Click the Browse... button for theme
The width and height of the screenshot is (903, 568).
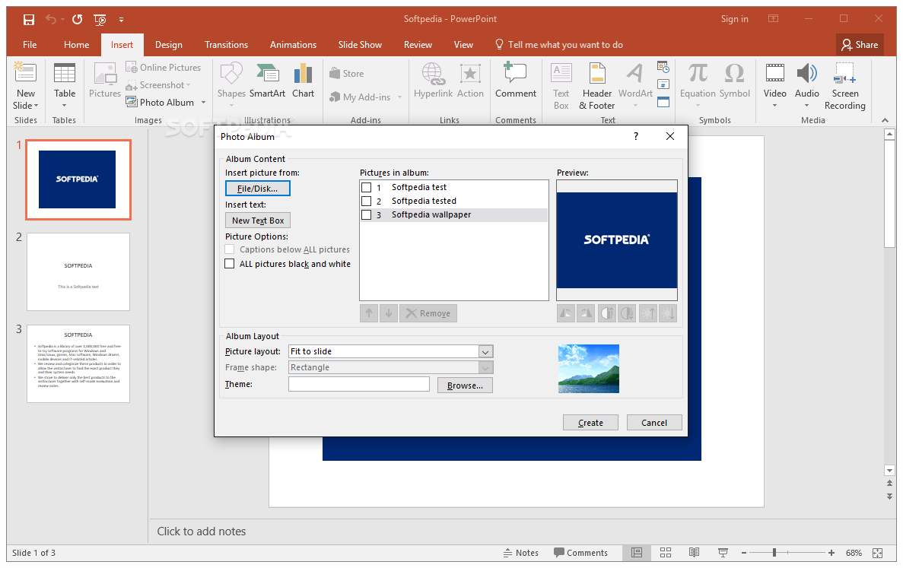point(465,386)
